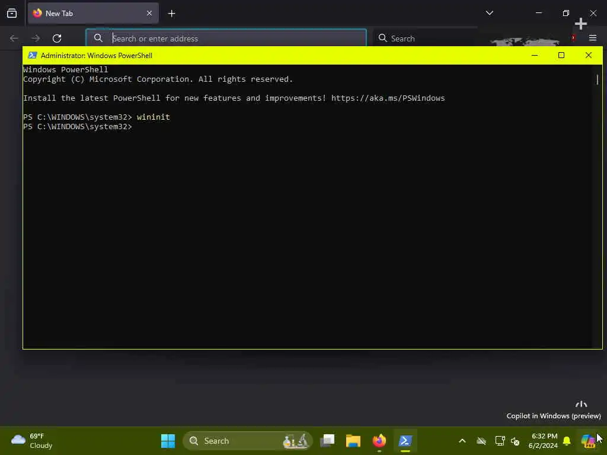607x455 pixels.
Task: Close the New Tab tab
Action: click(149, 14)
